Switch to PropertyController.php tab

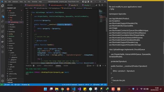click(35, 5)
